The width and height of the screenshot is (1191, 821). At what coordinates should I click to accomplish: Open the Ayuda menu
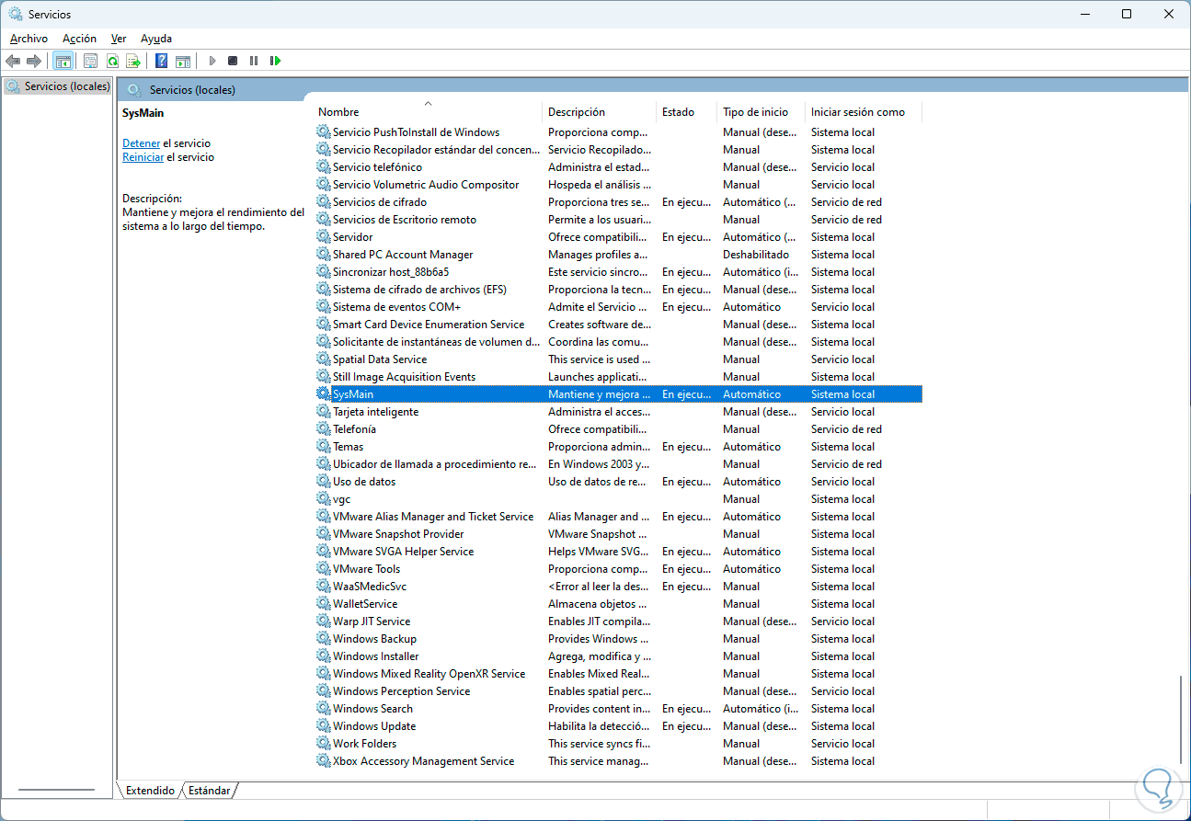(156, 39)
